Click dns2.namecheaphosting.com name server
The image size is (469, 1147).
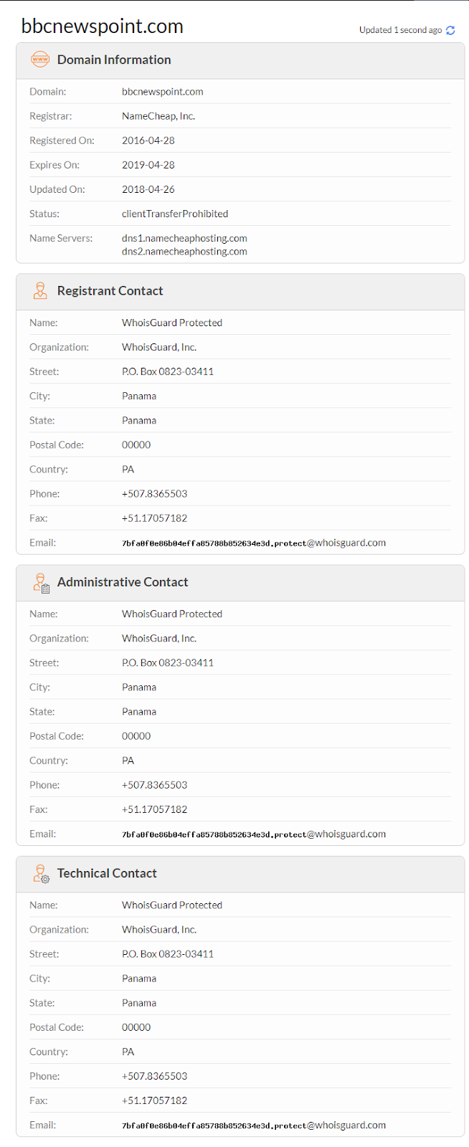point(184,252)
